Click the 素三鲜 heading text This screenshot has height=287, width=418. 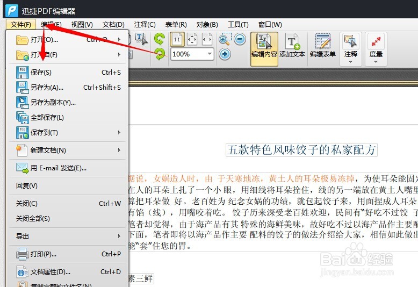tap(141, 278)
